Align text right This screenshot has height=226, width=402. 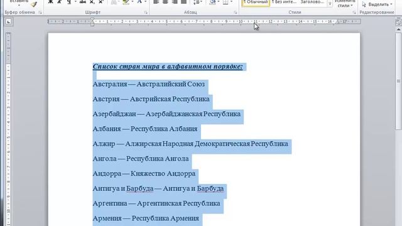[175, 2]
